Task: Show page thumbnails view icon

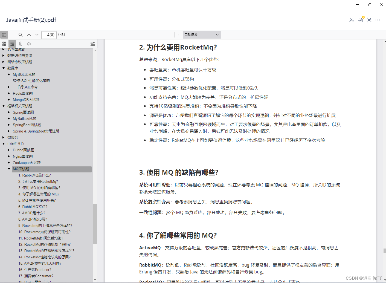Action: [4, 44]
